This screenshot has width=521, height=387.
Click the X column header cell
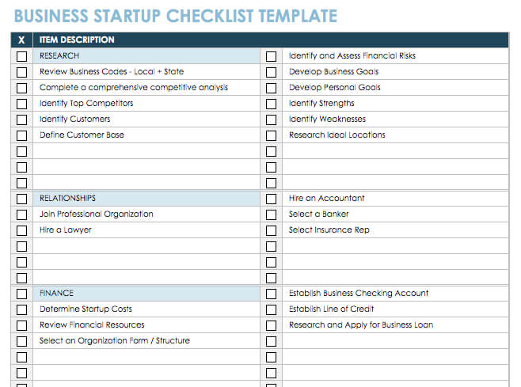click(x=21, y=40)
